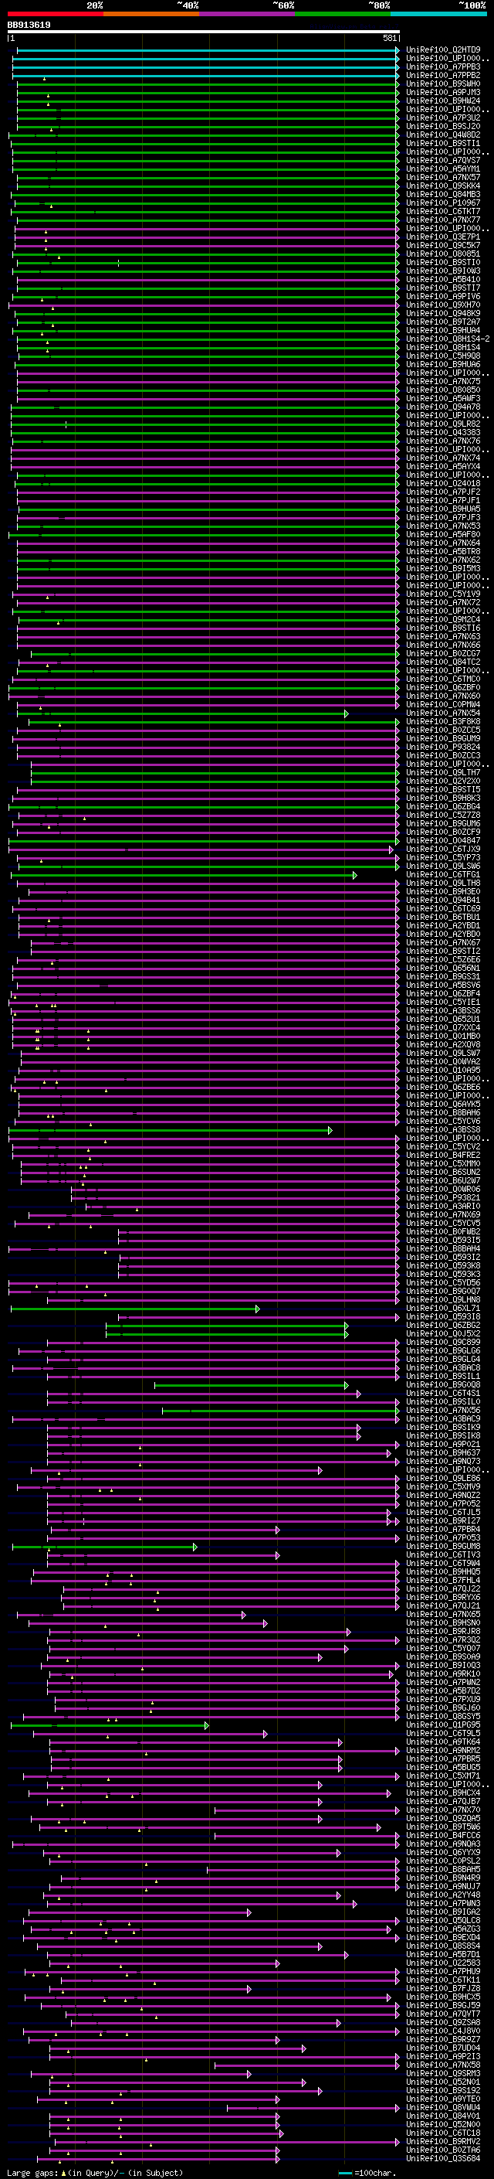Select the UniRef100_C6TKT7 label
This screenshot has height=2179, width=494.
[x=443, y=212]
